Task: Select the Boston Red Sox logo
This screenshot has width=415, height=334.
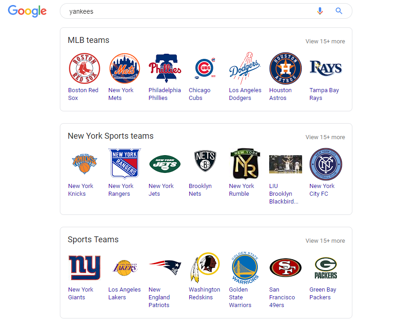Action: 84,68
